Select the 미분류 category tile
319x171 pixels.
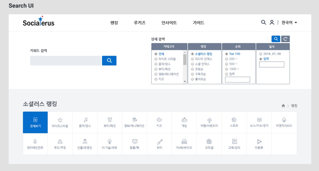259,144
